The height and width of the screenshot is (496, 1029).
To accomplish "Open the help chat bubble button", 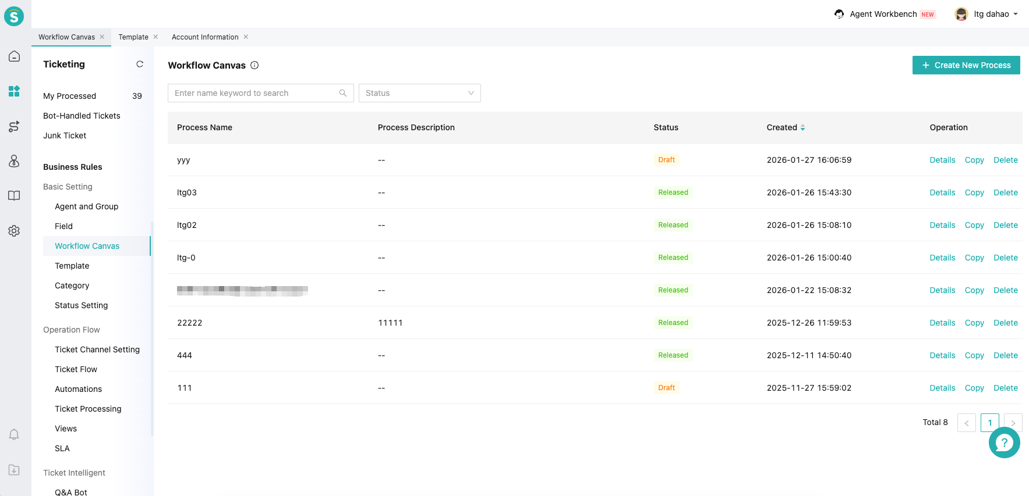I will (1004, 443).
